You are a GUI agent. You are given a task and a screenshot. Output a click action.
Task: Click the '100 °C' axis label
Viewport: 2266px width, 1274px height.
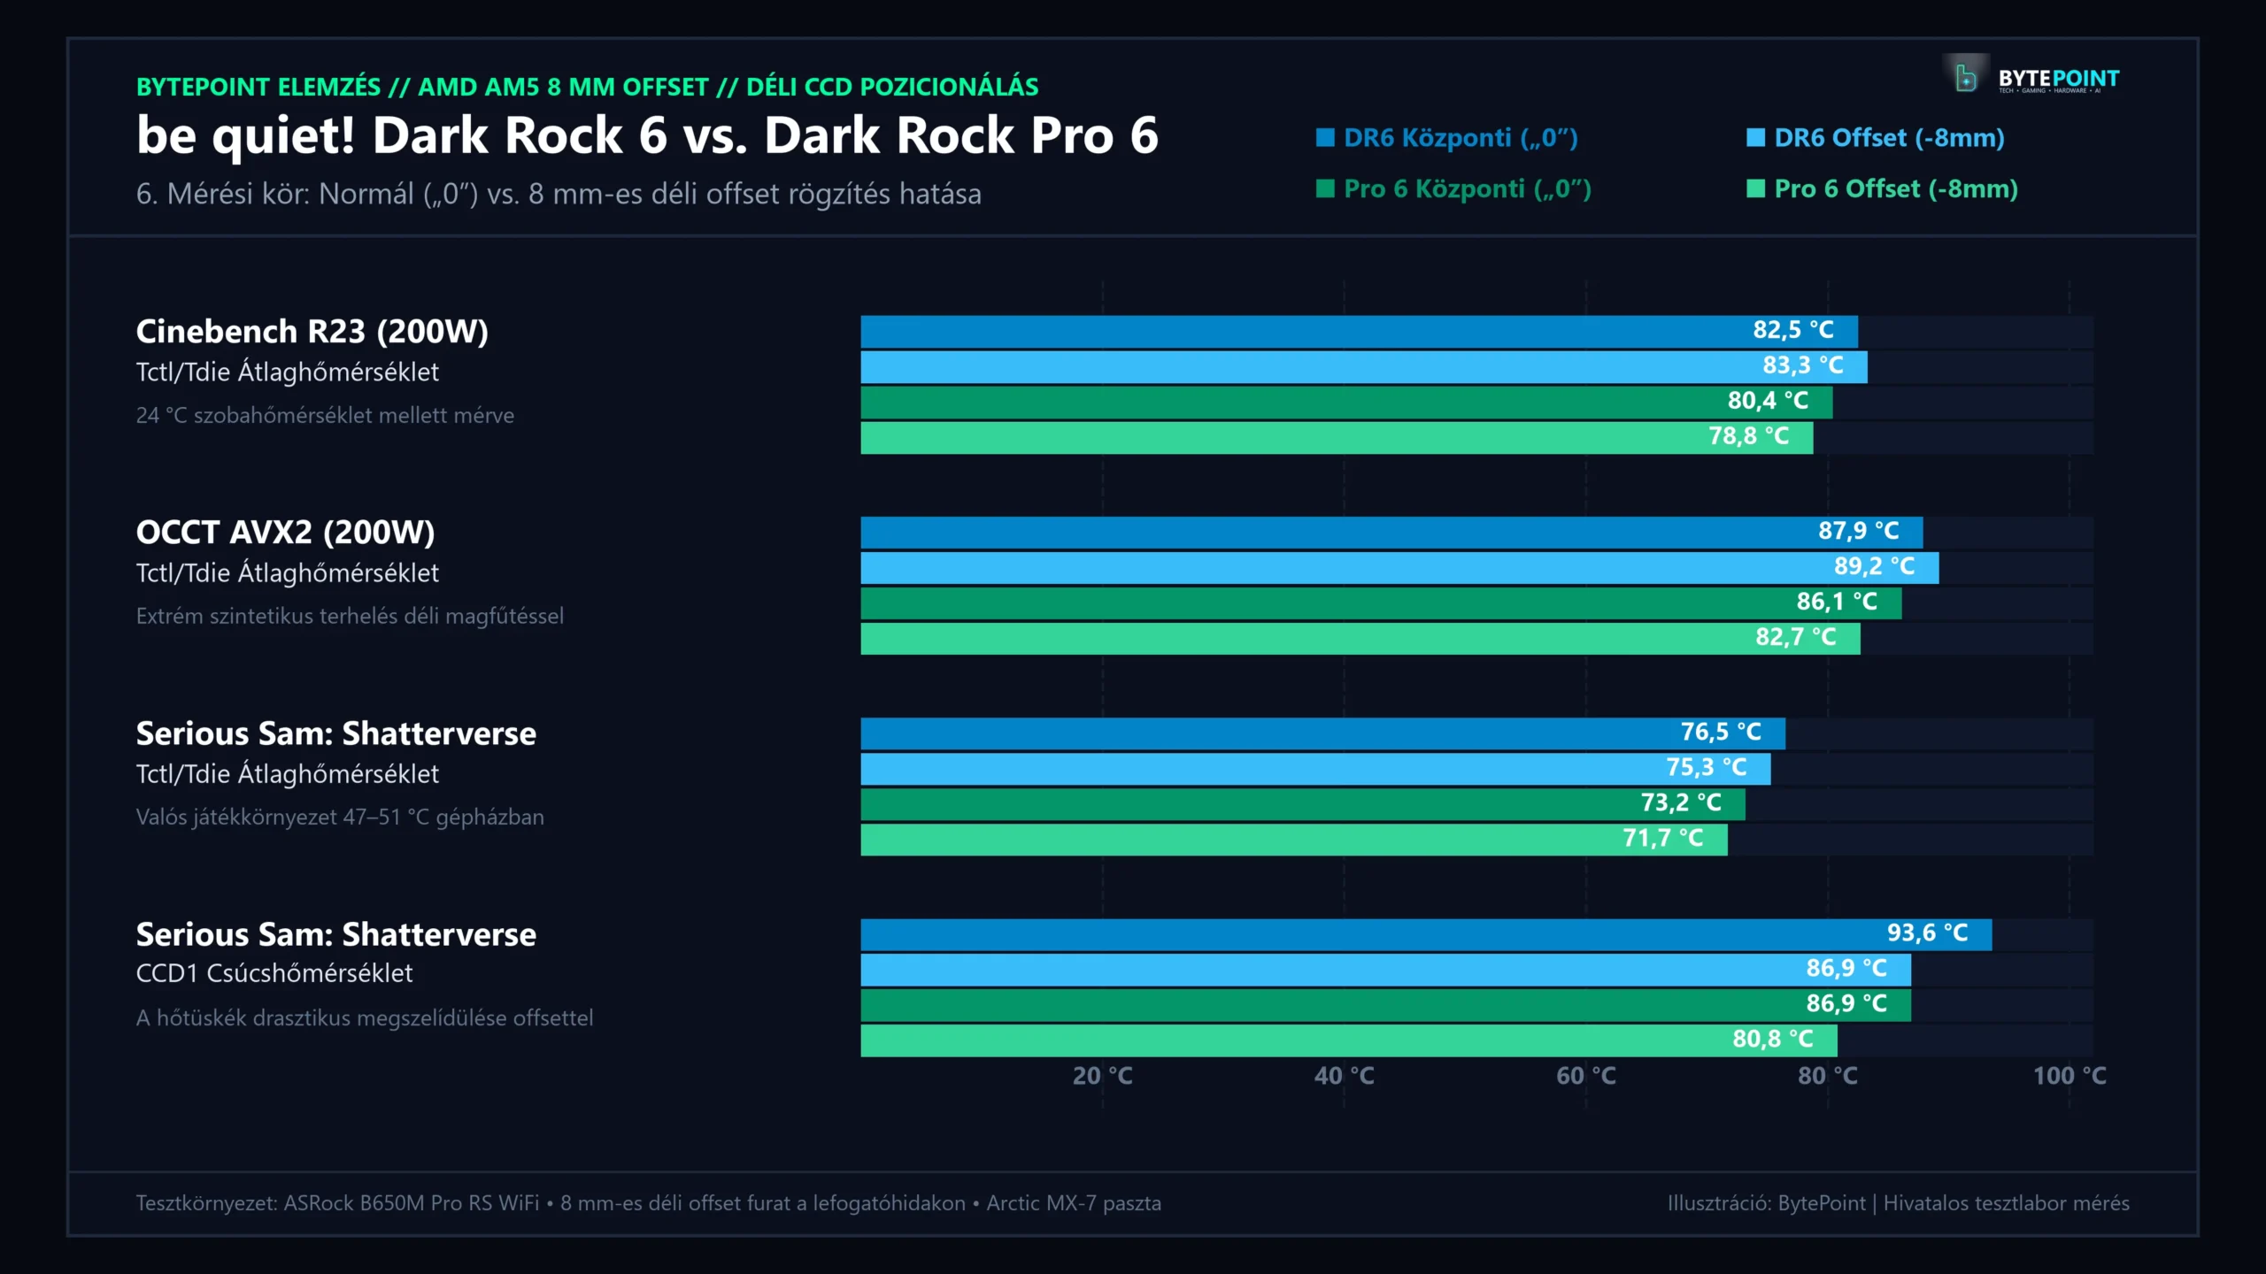[2069, 1076]
